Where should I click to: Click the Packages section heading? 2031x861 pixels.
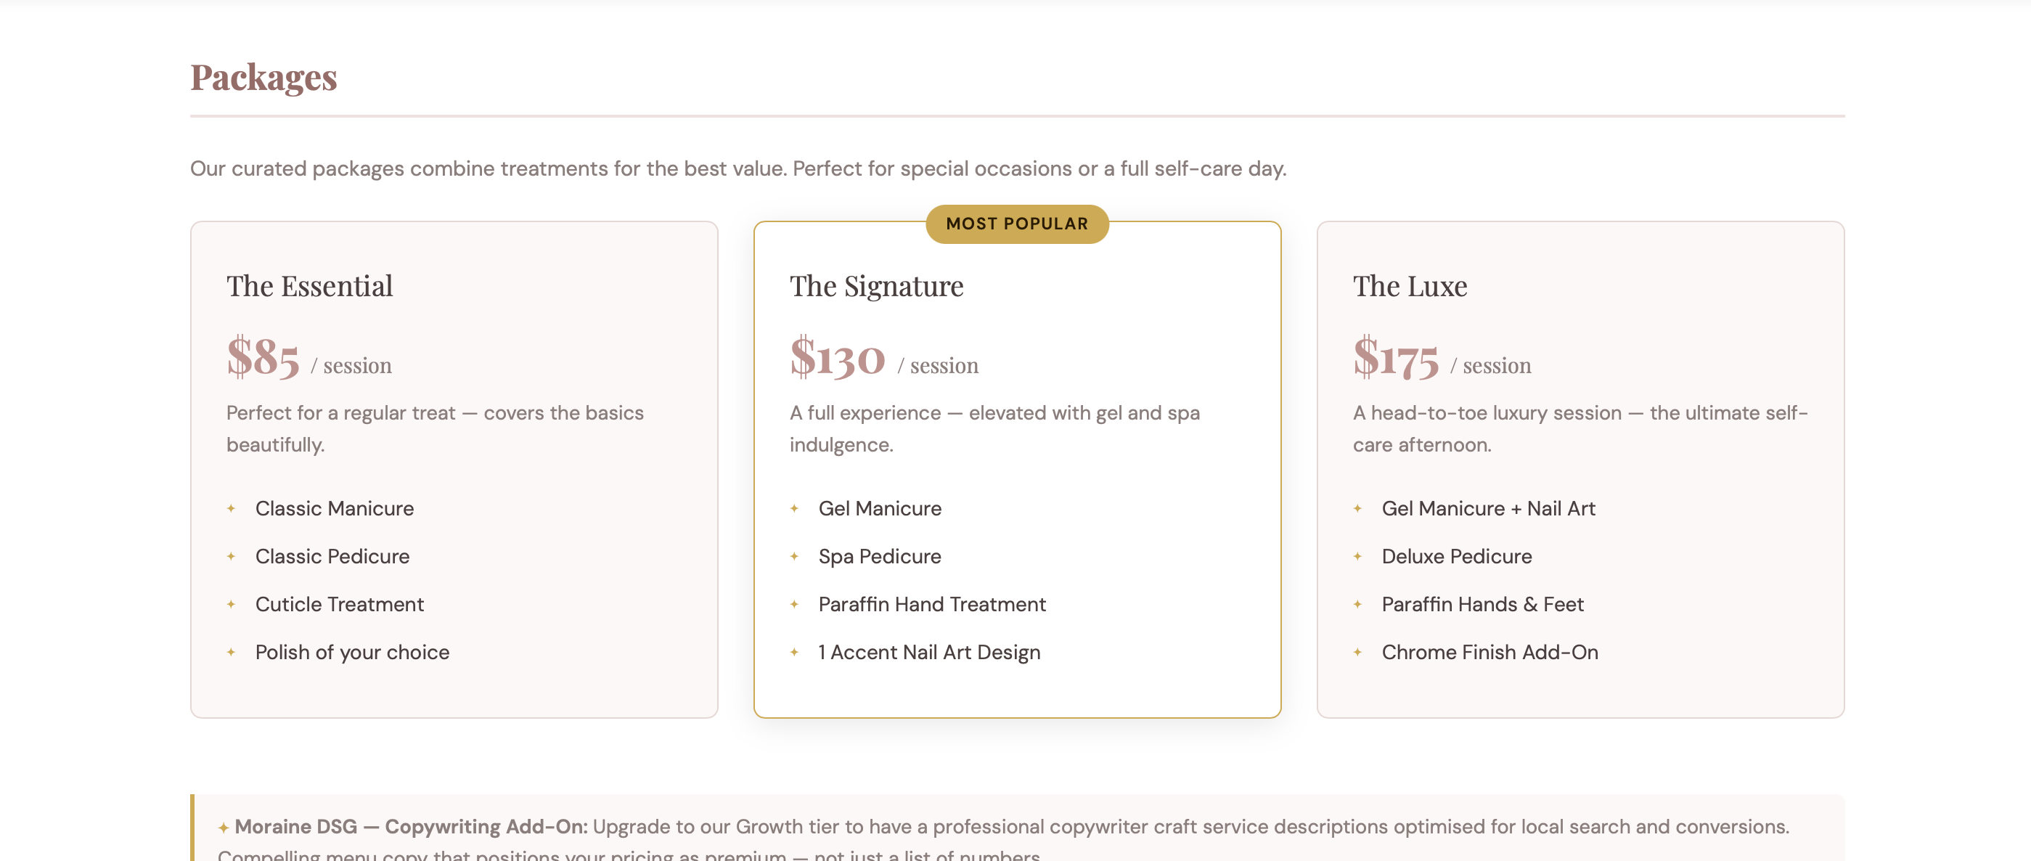263,77
